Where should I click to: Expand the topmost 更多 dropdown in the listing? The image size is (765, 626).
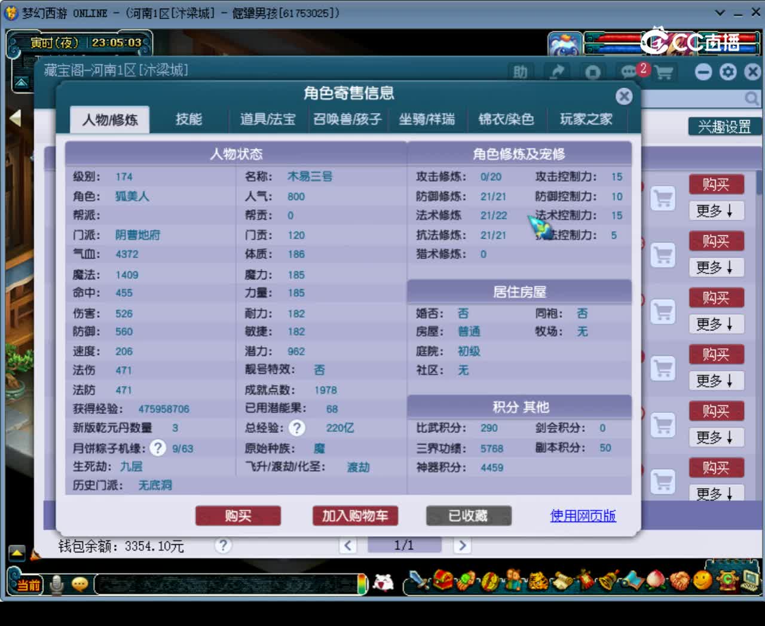(715, 210)
